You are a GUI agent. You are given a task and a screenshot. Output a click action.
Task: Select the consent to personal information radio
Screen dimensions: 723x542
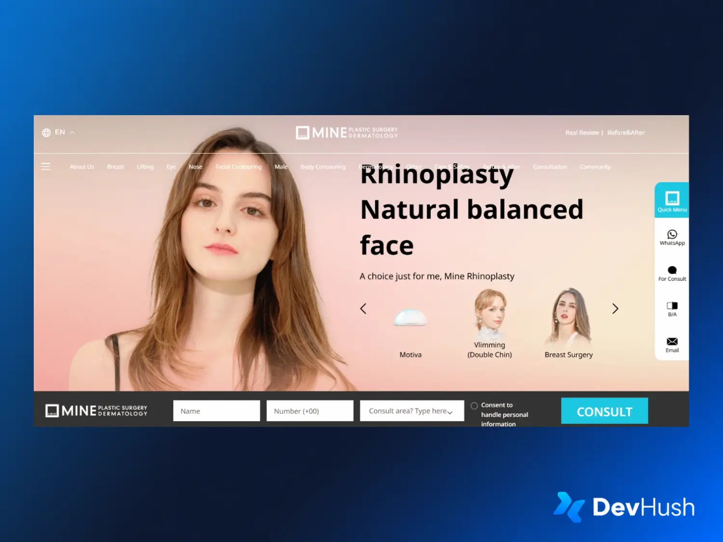[474, 406]
